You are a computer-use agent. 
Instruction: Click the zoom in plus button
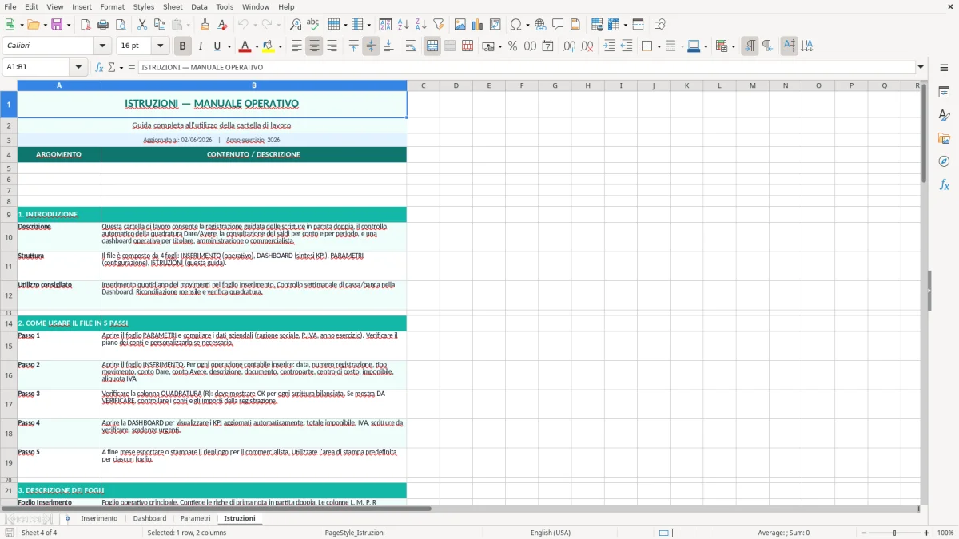(x=926, y=533)
